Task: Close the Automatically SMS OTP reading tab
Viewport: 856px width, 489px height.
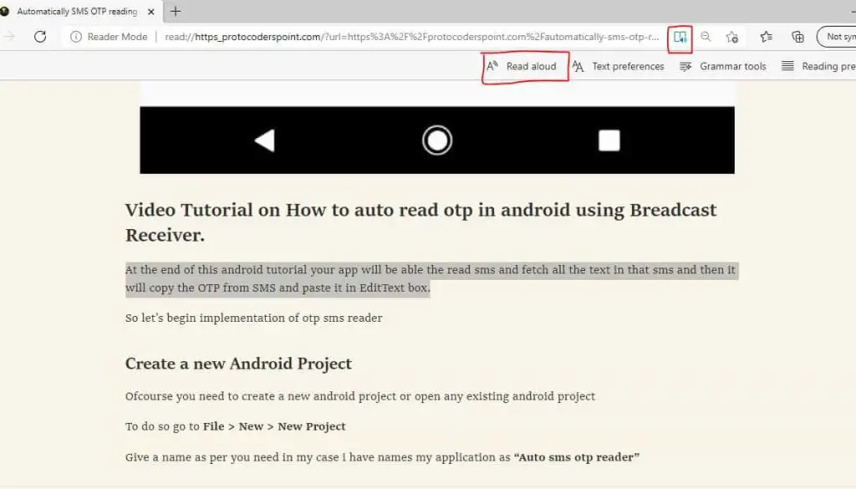Action: tap(151, 12)
